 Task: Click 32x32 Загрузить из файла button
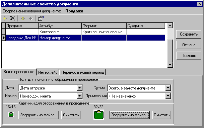pyautogui.click(x=130, y=115)
